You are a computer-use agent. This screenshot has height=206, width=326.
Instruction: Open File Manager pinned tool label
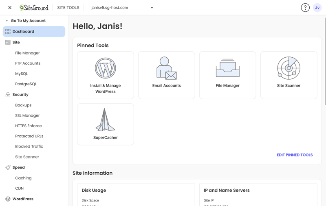coord(228,86)
